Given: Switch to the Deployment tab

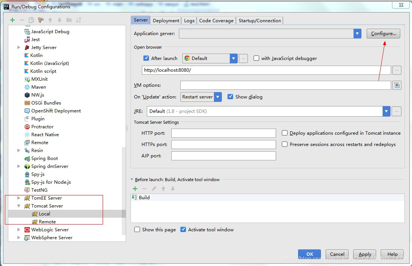Looking at the screenshot, I should pyautogui.click(x=166, y=20).
